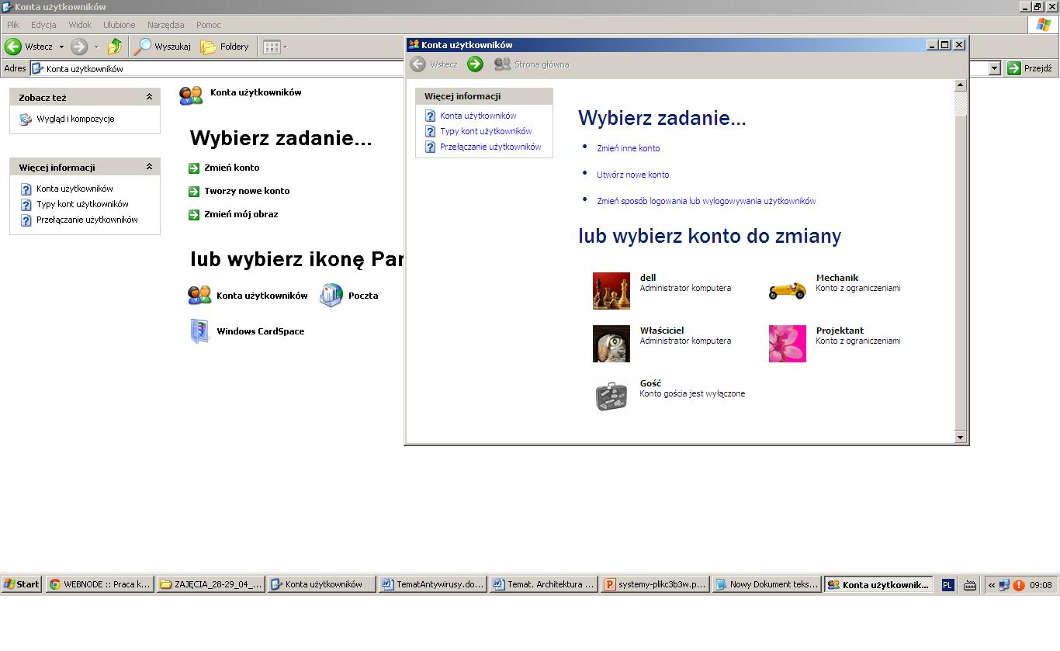Open the Poczta mail icon
The width and height of the screenshot is (1060, 651).
331,296
